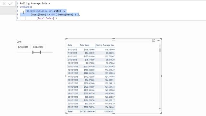Select the $34,076.20 cell
206x116 pixels.
coord(89,80)
